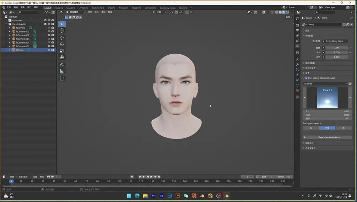
Task: Open the Tool properties tab
Action: tap(297, 19)
